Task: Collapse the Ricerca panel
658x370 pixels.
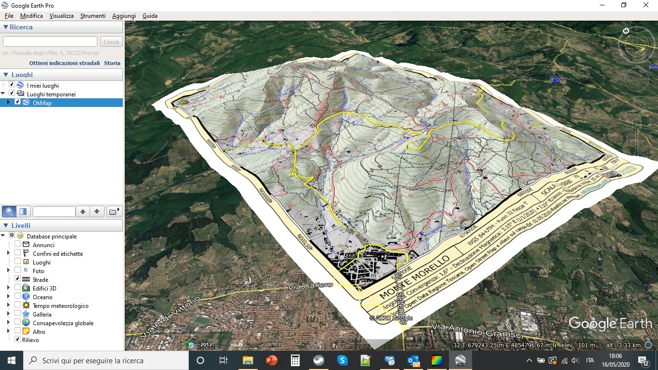Action: click(x=5, y=27)
